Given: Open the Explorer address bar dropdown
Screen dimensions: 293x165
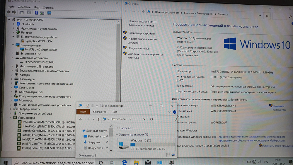Looking at the screenshot, I should (x=144, y=119).
